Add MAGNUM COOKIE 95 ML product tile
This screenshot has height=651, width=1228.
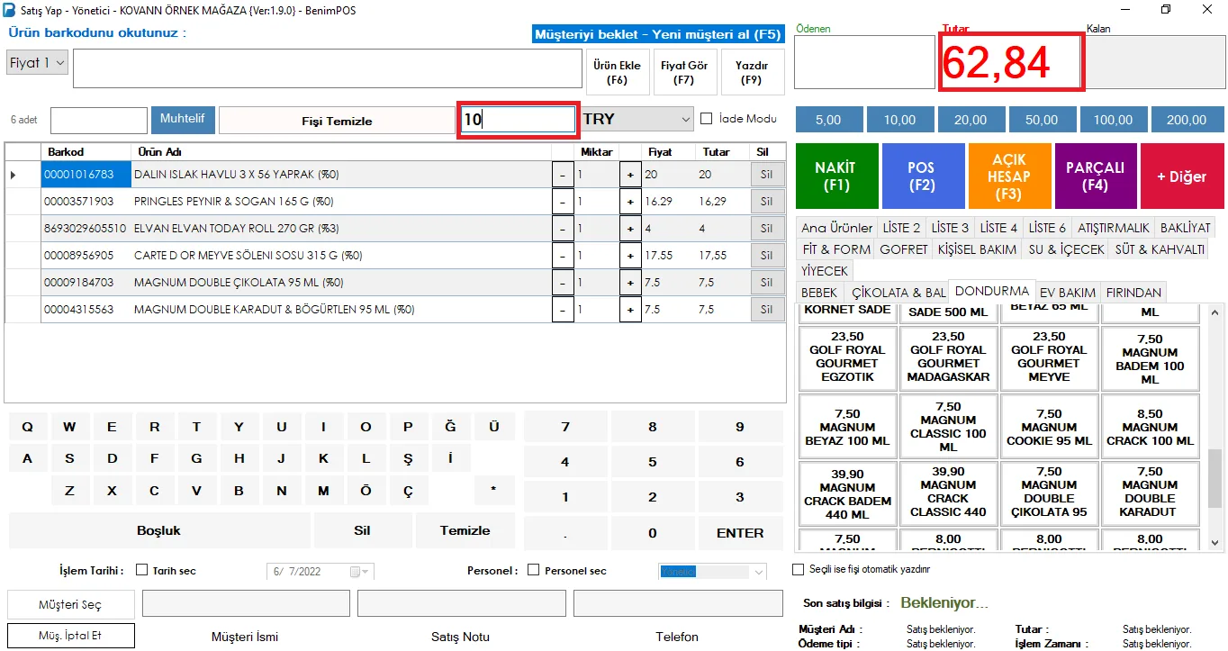pos(1049,427)
